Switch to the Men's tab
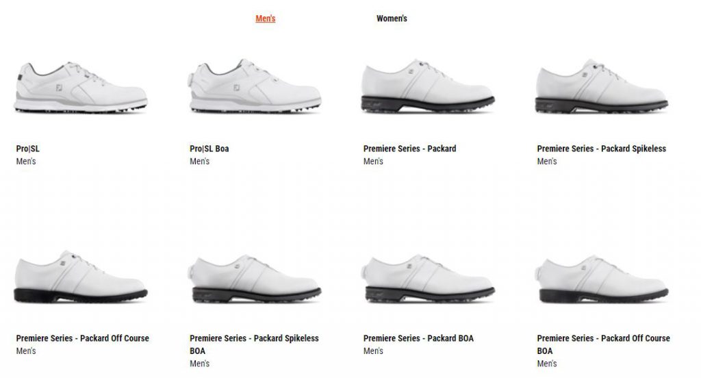701x378 pixels. [x=265, y=18]
